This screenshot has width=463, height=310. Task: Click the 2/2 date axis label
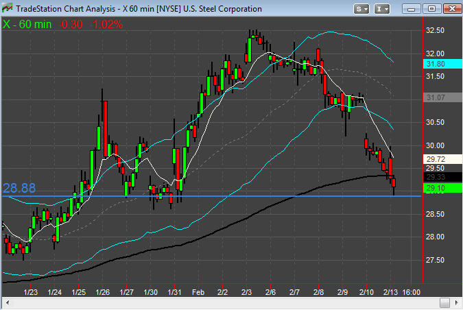click(223, 292)
